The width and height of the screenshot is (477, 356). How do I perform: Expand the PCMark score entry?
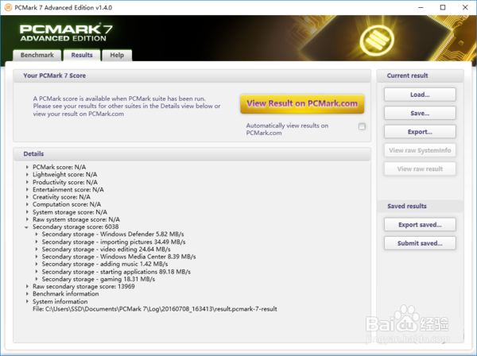27,167
